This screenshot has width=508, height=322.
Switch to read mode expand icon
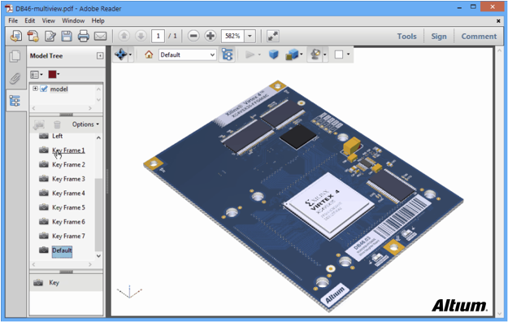pyautogui.click(x=273, y=36)
